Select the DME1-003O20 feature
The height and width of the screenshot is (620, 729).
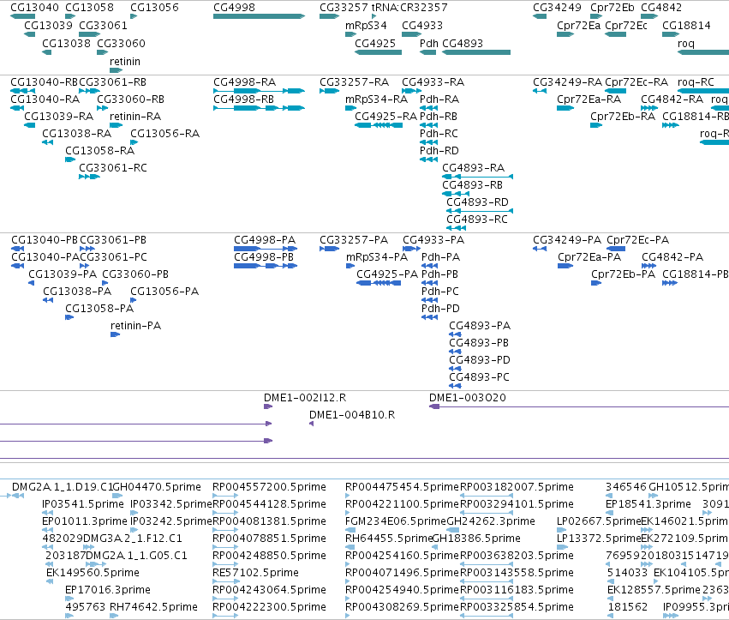point(579,406)
